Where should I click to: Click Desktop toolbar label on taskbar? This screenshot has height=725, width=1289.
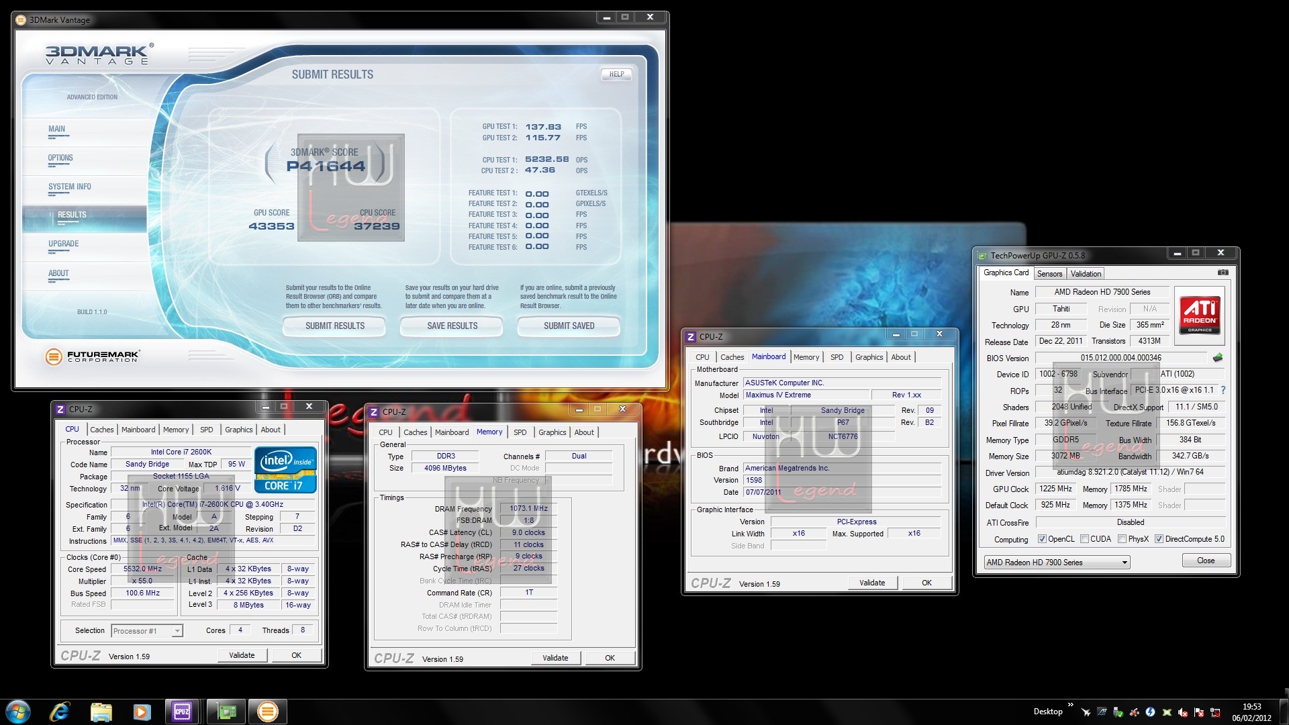coord(1048,711)
